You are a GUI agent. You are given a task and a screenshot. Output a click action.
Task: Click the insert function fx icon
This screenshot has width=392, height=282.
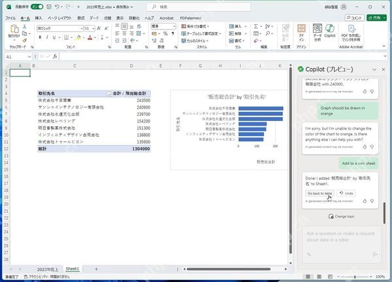click(x=55, y=57)
